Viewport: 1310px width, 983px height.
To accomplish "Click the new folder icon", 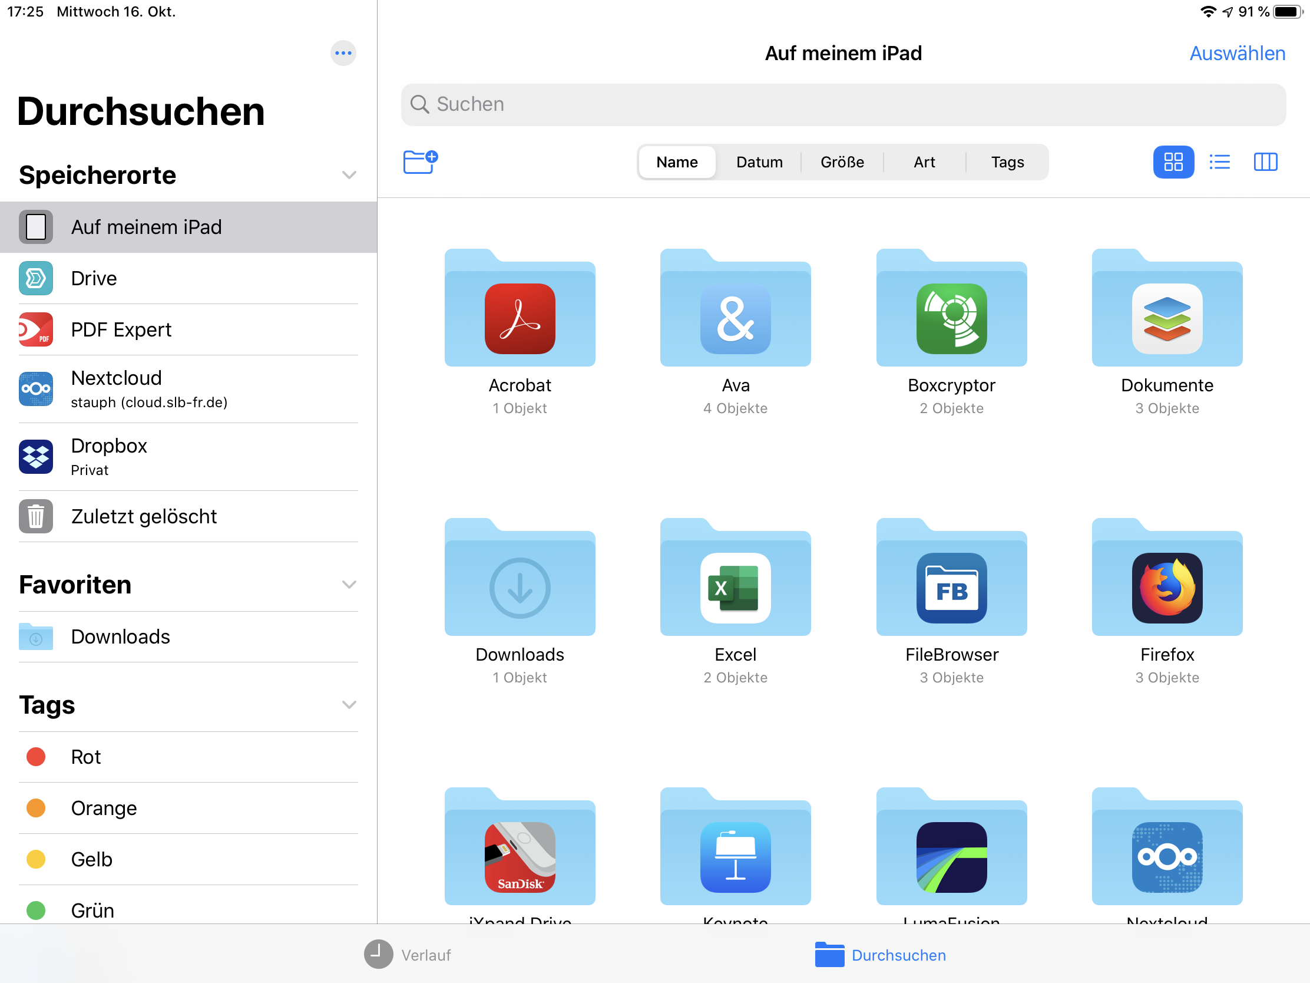I will coord(420,161).
